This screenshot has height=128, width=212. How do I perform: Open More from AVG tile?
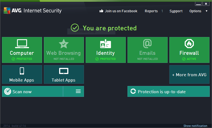coord(189,75)
